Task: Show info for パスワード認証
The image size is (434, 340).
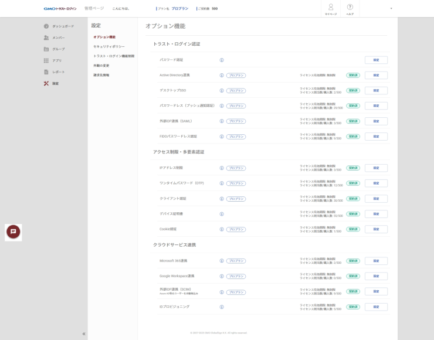Action: (222, 60)
